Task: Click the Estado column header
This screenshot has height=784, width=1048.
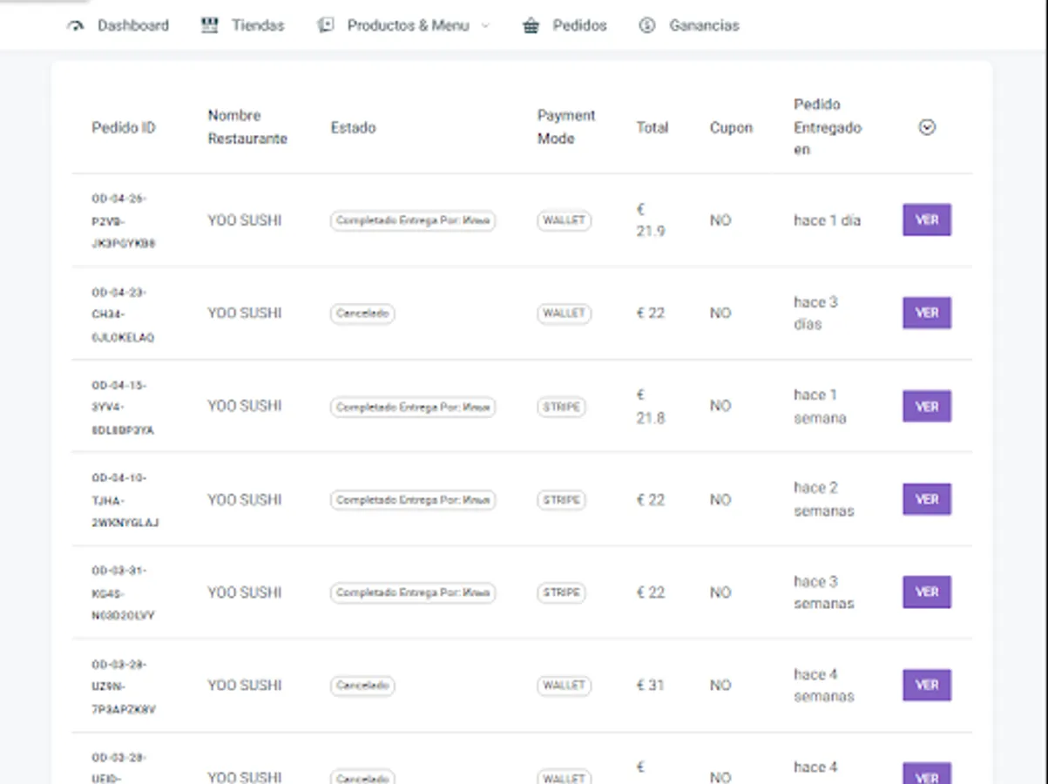Action: (x=353, y=127)
